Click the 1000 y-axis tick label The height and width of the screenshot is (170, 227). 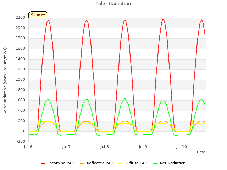(x=21, y=79)
